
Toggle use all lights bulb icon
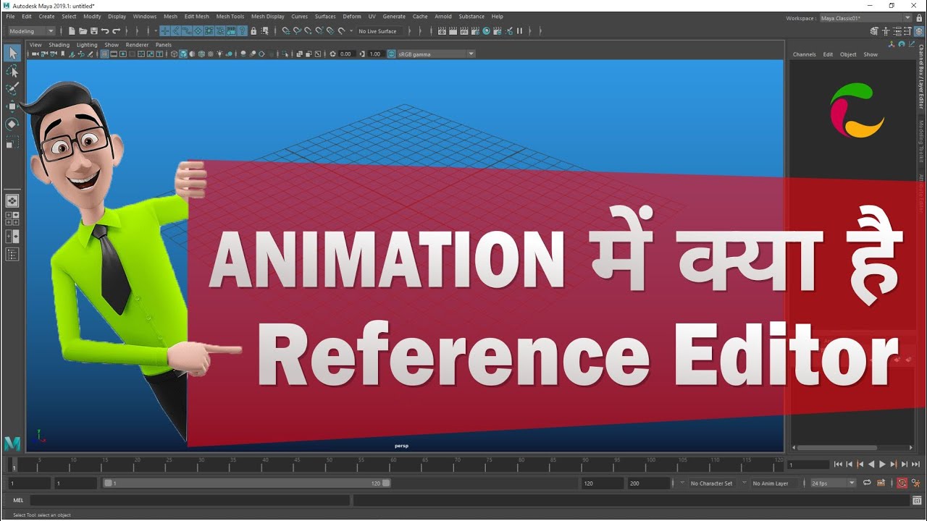tap(219, 54)
